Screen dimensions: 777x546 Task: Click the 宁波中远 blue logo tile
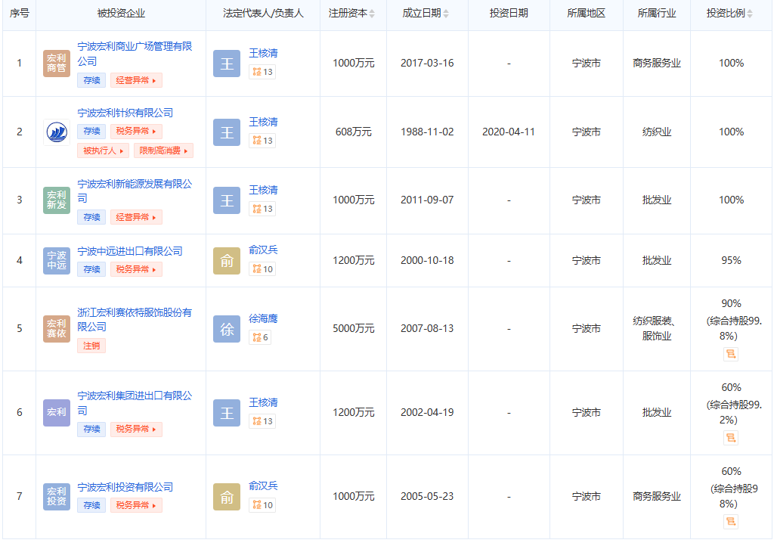click(57, 261)
